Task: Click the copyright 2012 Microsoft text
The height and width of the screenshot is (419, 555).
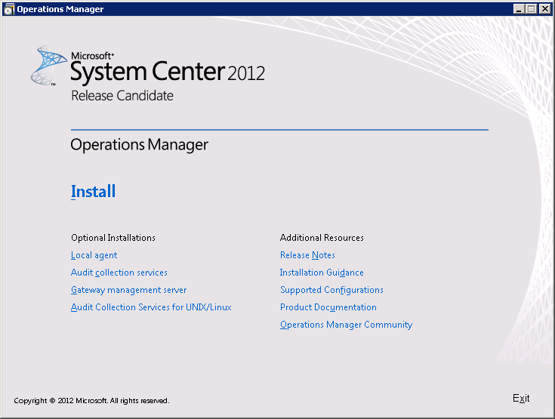Action: (x=91, y=401)
